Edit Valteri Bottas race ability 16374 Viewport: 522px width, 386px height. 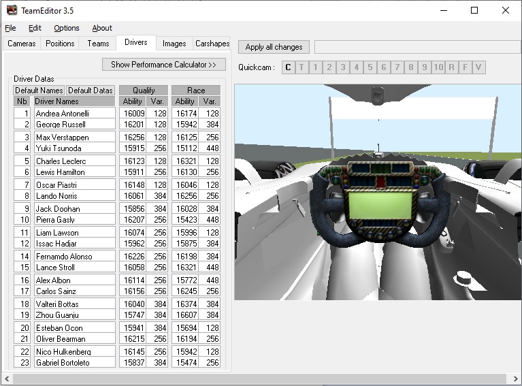[185, 304]
